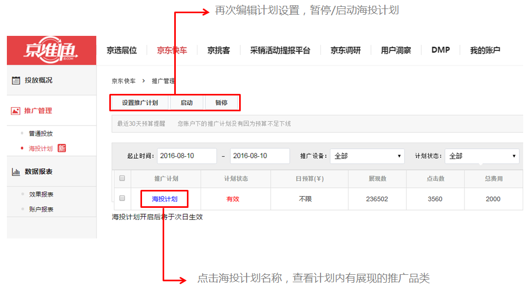Open the 海投计划 link in table

click(165, 199)
